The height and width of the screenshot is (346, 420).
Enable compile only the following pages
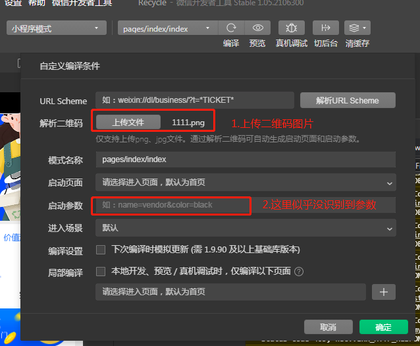point(101,272)
